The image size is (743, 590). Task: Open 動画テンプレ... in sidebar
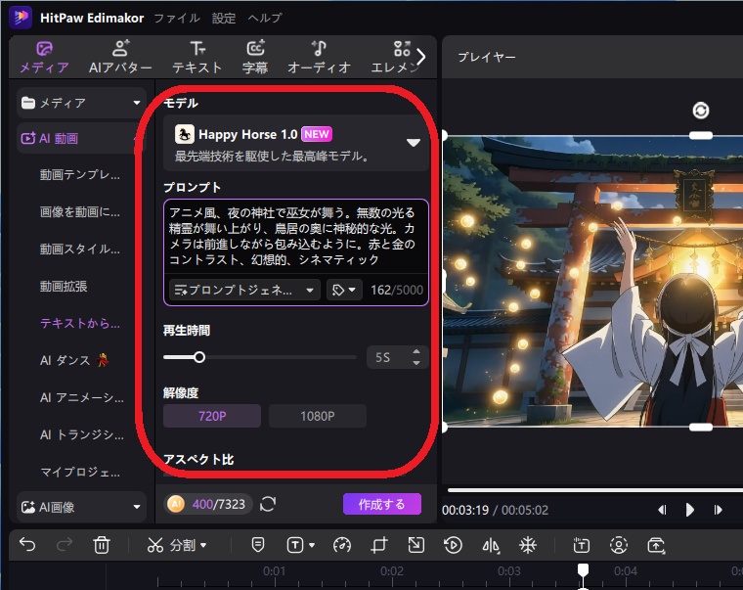(79, 175)
